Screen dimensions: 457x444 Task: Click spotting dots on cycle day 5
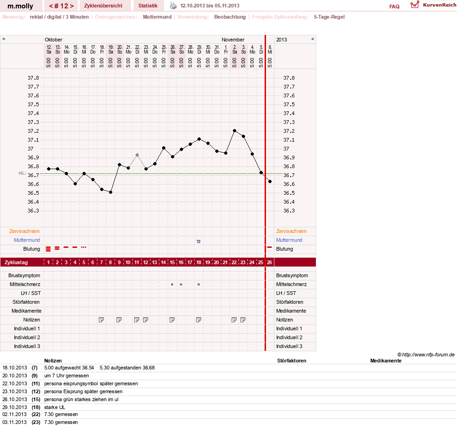click(84, 247)
